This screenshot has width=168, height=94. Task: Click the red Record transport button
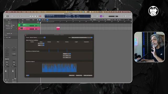coord(40,16)
